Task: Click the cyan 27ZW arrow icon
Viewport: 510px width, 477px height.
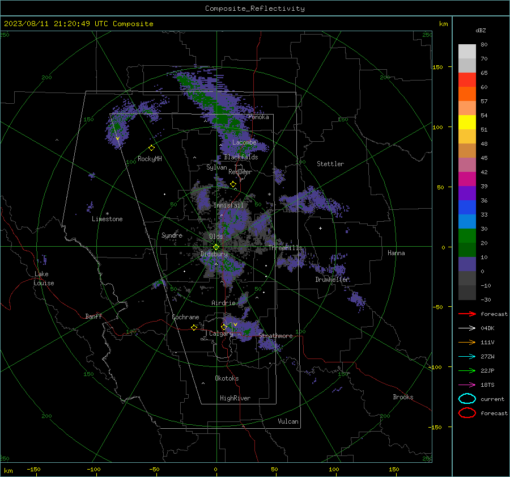Action: (x=467, y=357)
